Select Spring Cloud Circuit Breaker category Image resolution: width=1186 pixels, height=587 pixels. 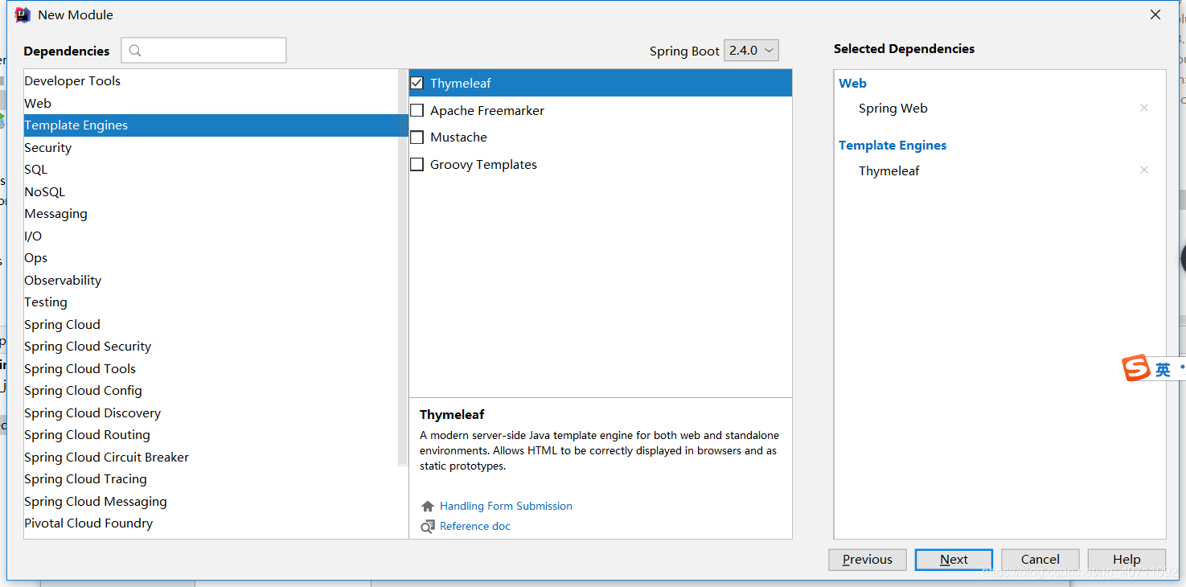pos(211,458)
